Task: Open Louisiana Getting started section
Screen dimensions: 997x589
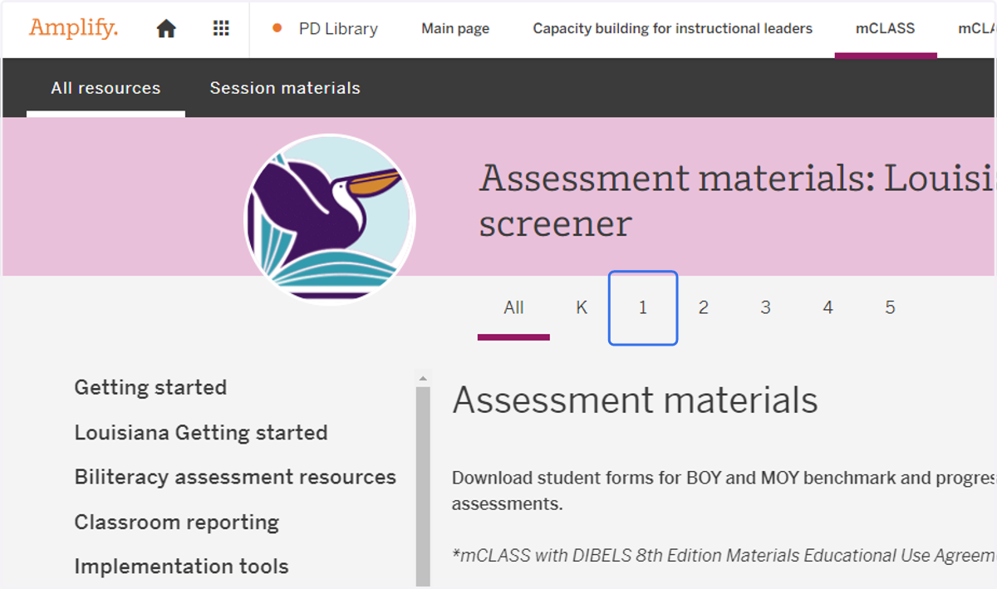Action: (201, 433)
